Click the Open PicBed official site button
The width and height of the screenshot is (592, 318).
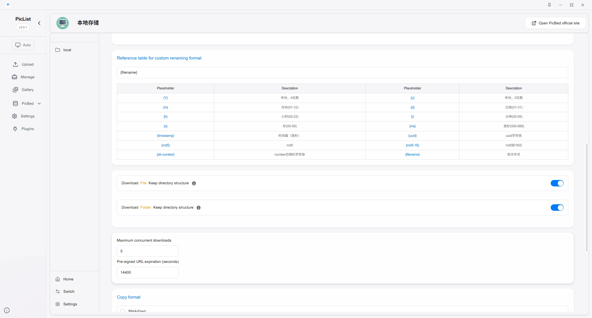coord(556,23)
